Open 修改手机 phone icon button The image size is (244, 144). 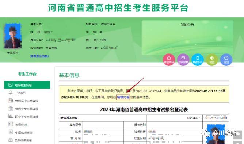pos(198,60)
